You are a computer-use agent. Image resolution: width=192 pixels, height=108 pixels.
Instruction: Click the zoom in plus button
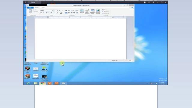[130, 61]
